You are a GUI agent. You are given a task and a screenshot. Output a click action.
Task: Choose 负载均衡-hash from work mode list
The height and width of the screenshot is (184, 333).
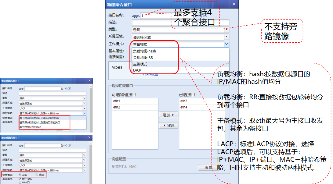[x=180, y=51]
